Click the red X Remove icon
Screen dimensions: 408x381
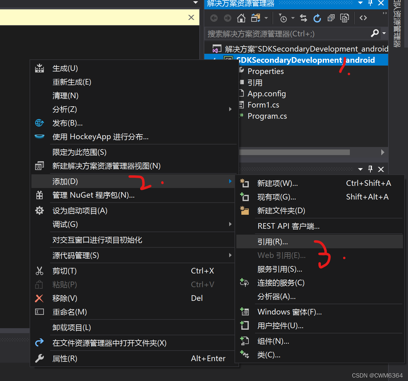point(39,298)
